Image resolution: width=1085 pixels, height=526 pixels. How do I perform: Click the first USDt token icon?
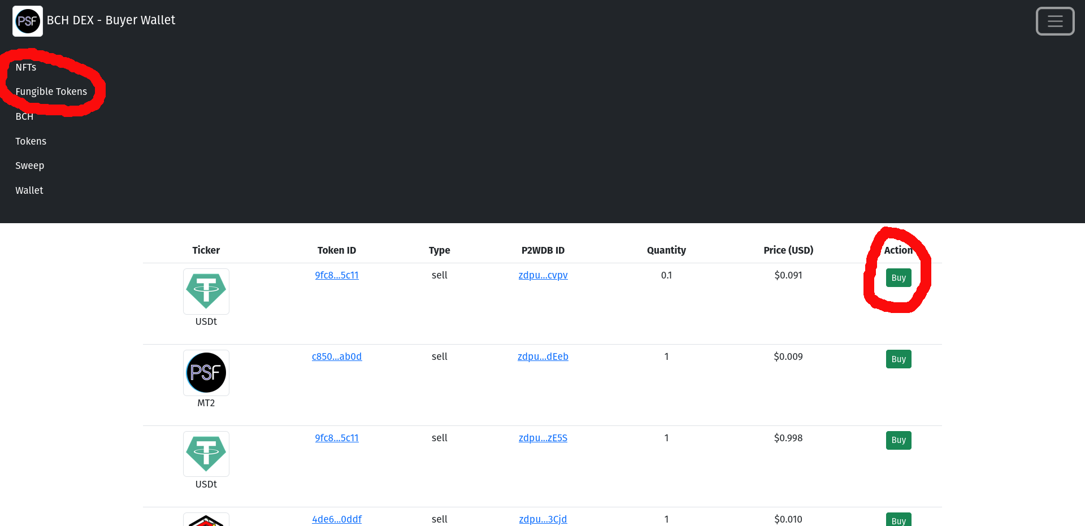206,292
